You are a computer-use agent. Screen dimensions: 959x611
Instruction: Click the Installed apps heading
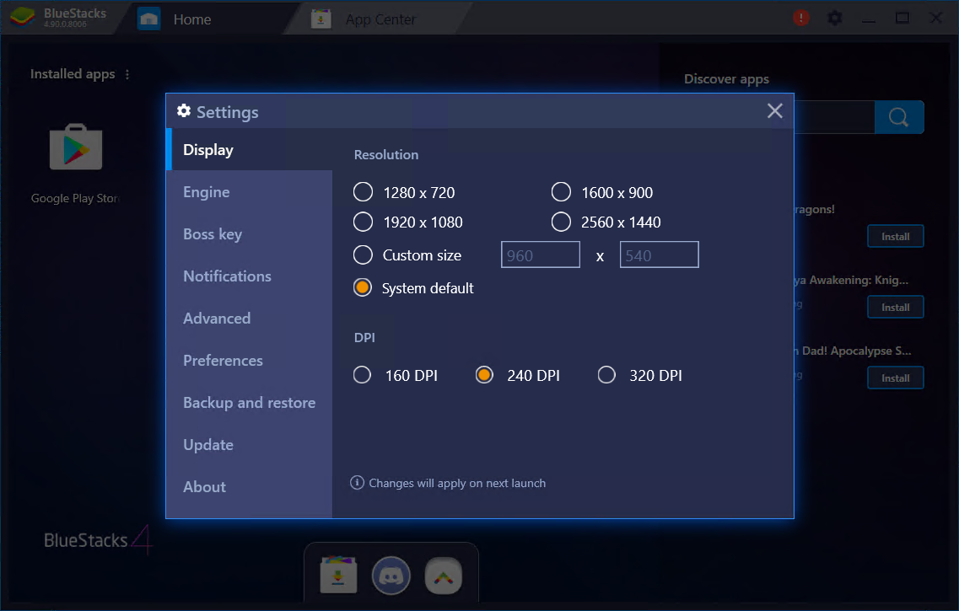[x=73, y=74]
